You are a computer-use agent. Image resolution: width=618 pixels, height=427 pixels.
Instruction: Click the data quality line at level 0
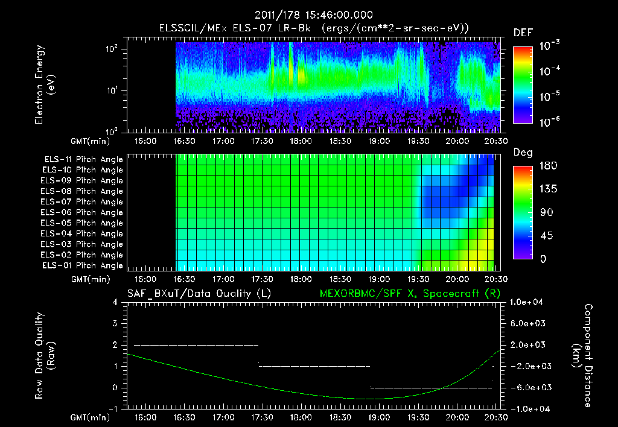431,388
